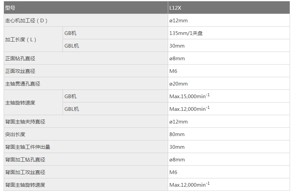The height and width of the screenshot is (191, 293).
Task: Click the 主轴贯通孔直径 label
Action: tap(23, 84)
